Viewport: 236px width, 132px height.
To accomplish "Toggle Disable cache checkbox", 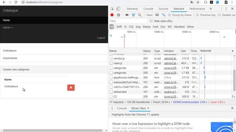I will click(x=219, y=15).
